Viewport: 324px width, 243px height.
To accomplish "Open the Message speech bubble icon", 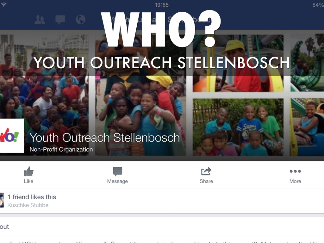I will click(x=118, y=171).
